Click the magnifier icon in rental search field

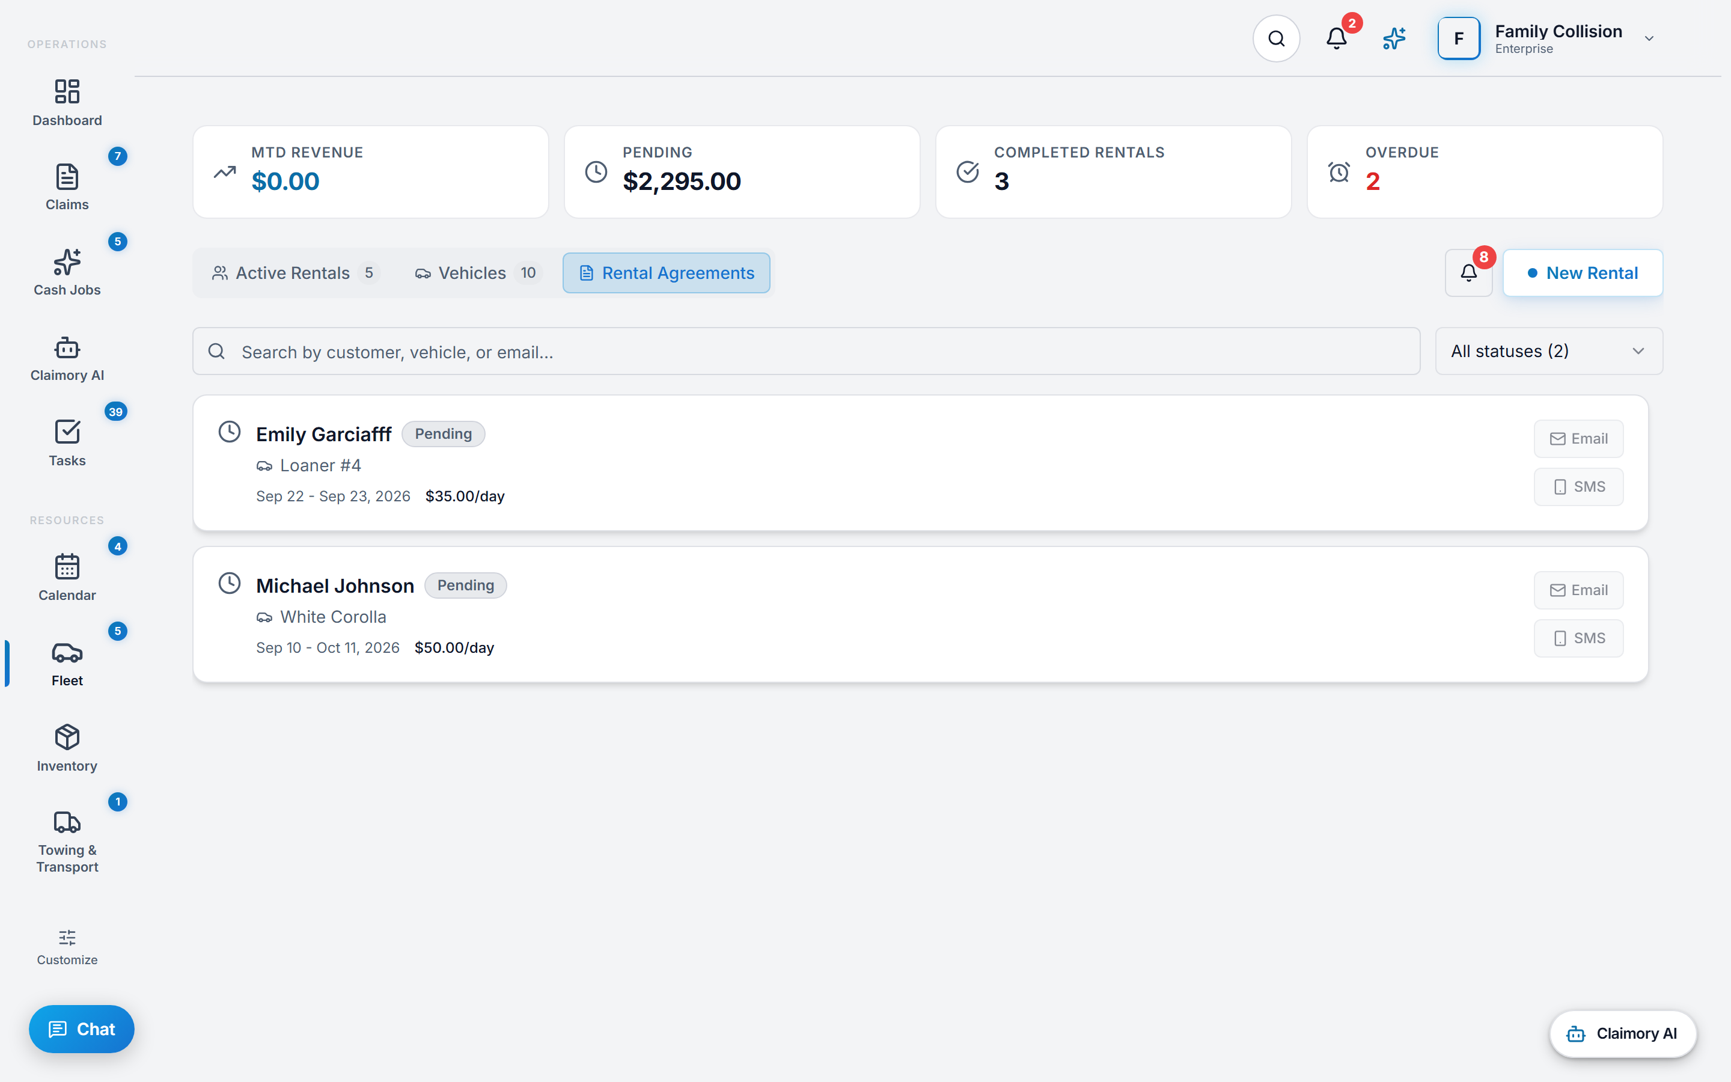(x=217, y=352)
